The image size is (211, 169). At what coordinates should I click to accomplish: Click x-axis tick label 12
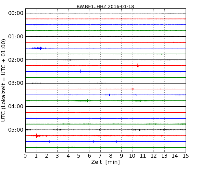(154, 156)
